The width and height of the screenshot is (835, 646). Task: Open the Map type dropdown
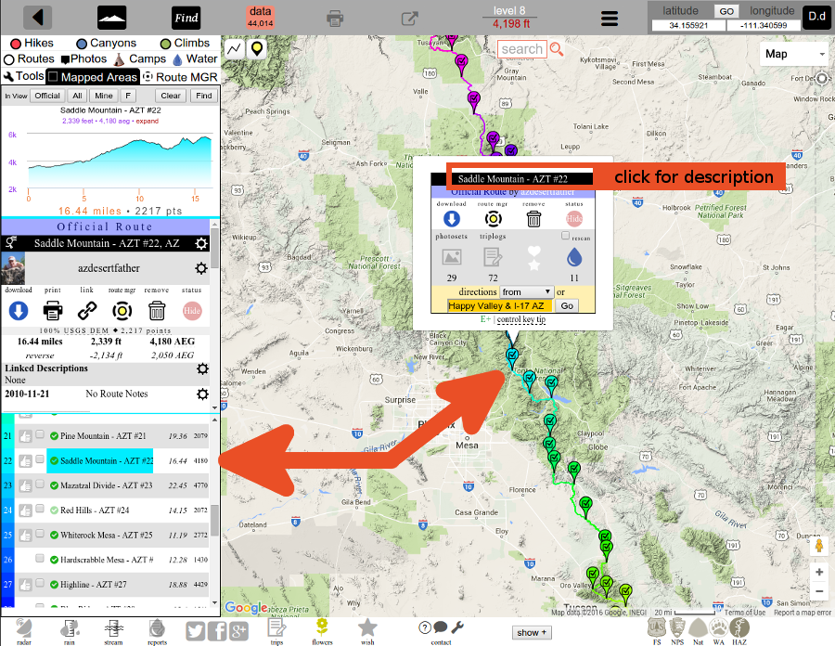793,54
